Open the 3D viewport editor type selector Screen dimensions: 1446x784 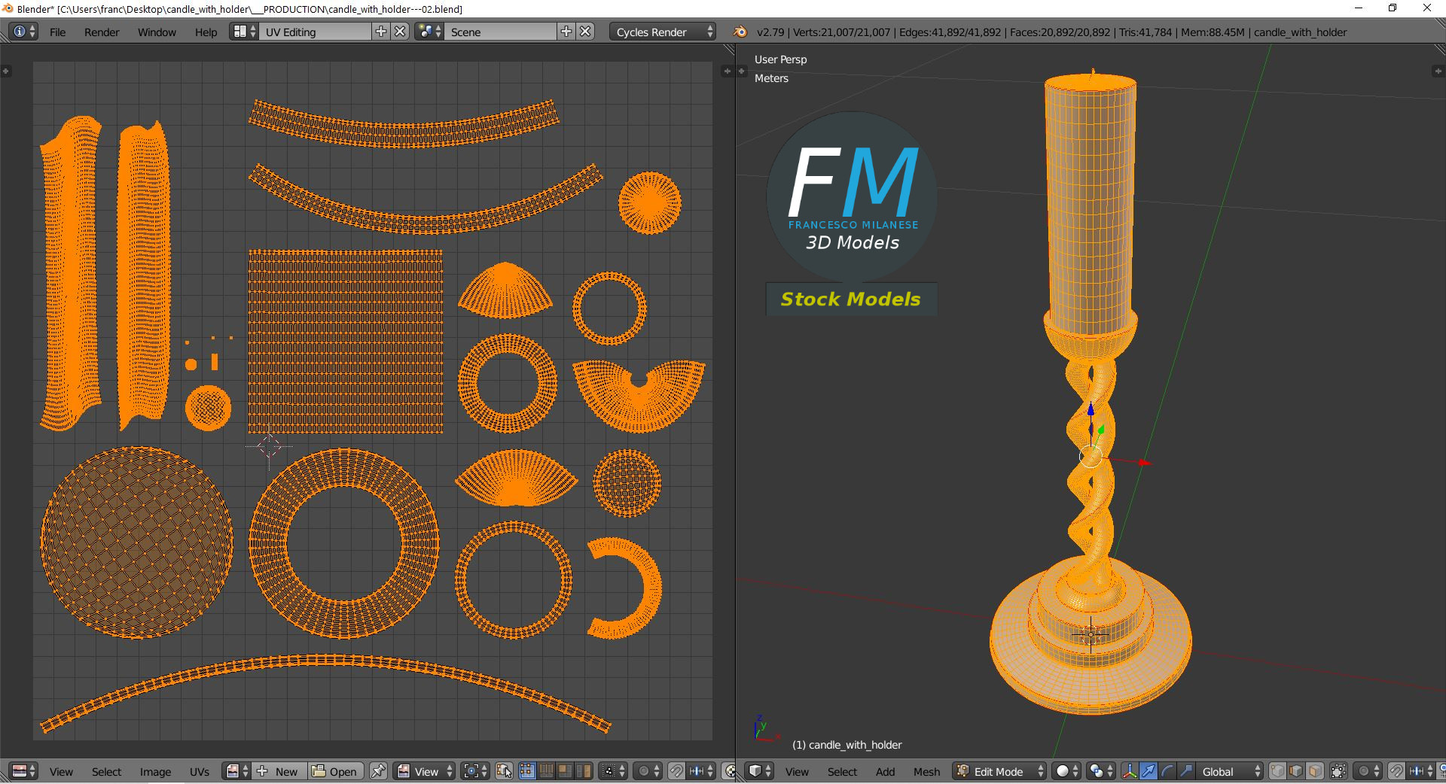(760, 771)
